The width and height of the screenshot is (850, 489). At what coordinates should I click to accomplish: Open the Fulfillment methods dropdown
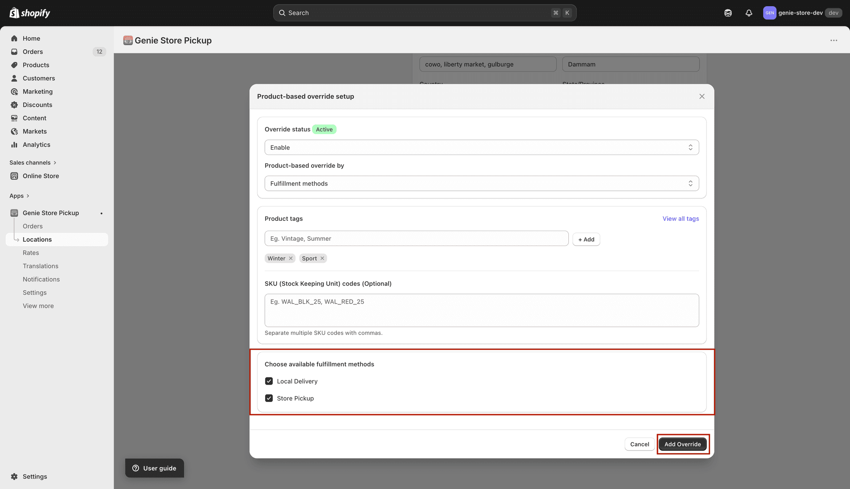[x=482, y=184]
